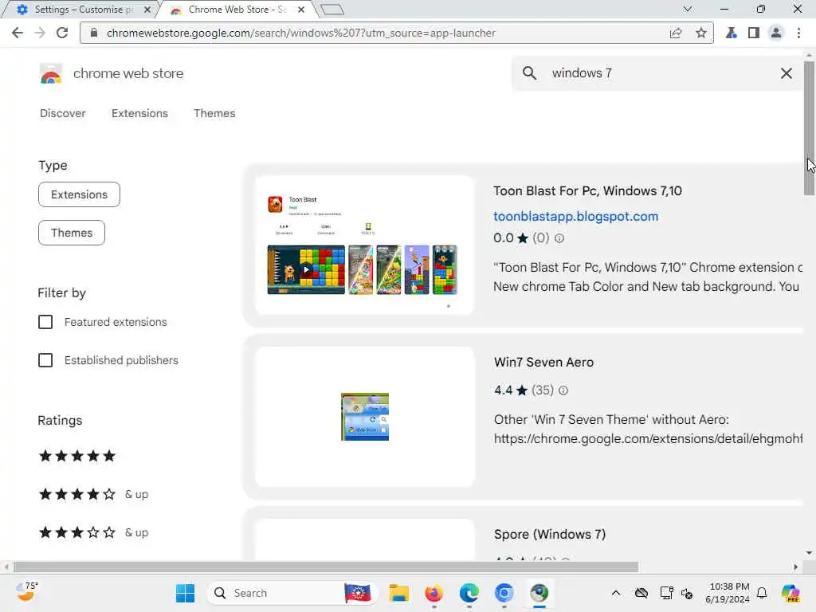Select Extensions type filter button
Screen dimensions: 816x612
tap(79, 194)
